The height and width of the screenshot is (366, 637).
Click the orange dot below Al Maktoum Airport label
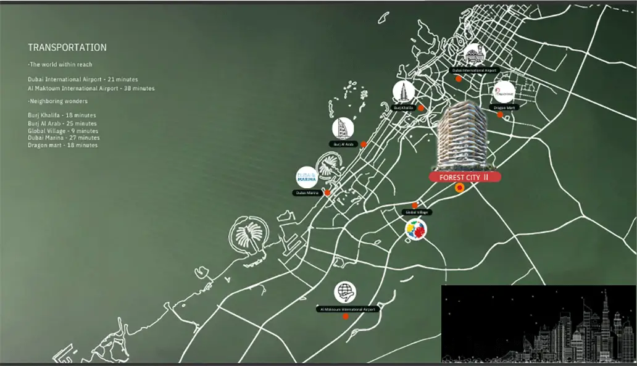[346, 317]
